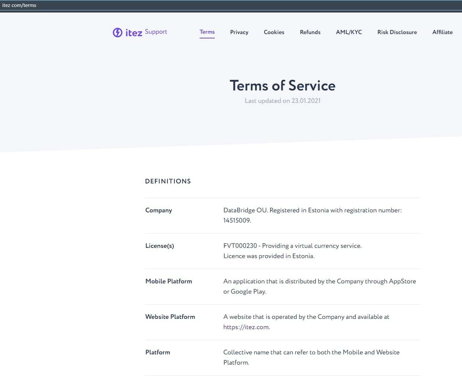This screenshot has height=376, width=462.
Task: View the Risk Disclosure page
Action: (x=397, y=32)
